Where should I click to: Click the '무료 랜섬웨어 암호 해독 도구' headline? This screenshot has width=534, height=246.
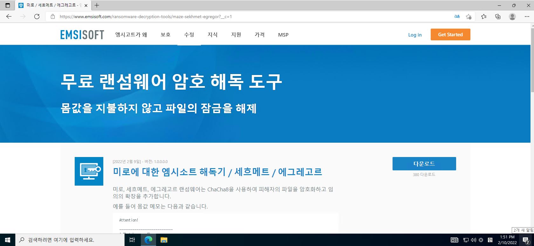tap(171, 81)
